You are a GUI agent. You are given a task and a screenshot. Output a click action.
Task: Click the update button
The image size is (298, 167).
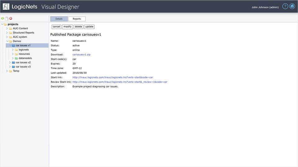pyautogui.click(x=89, y=27)
